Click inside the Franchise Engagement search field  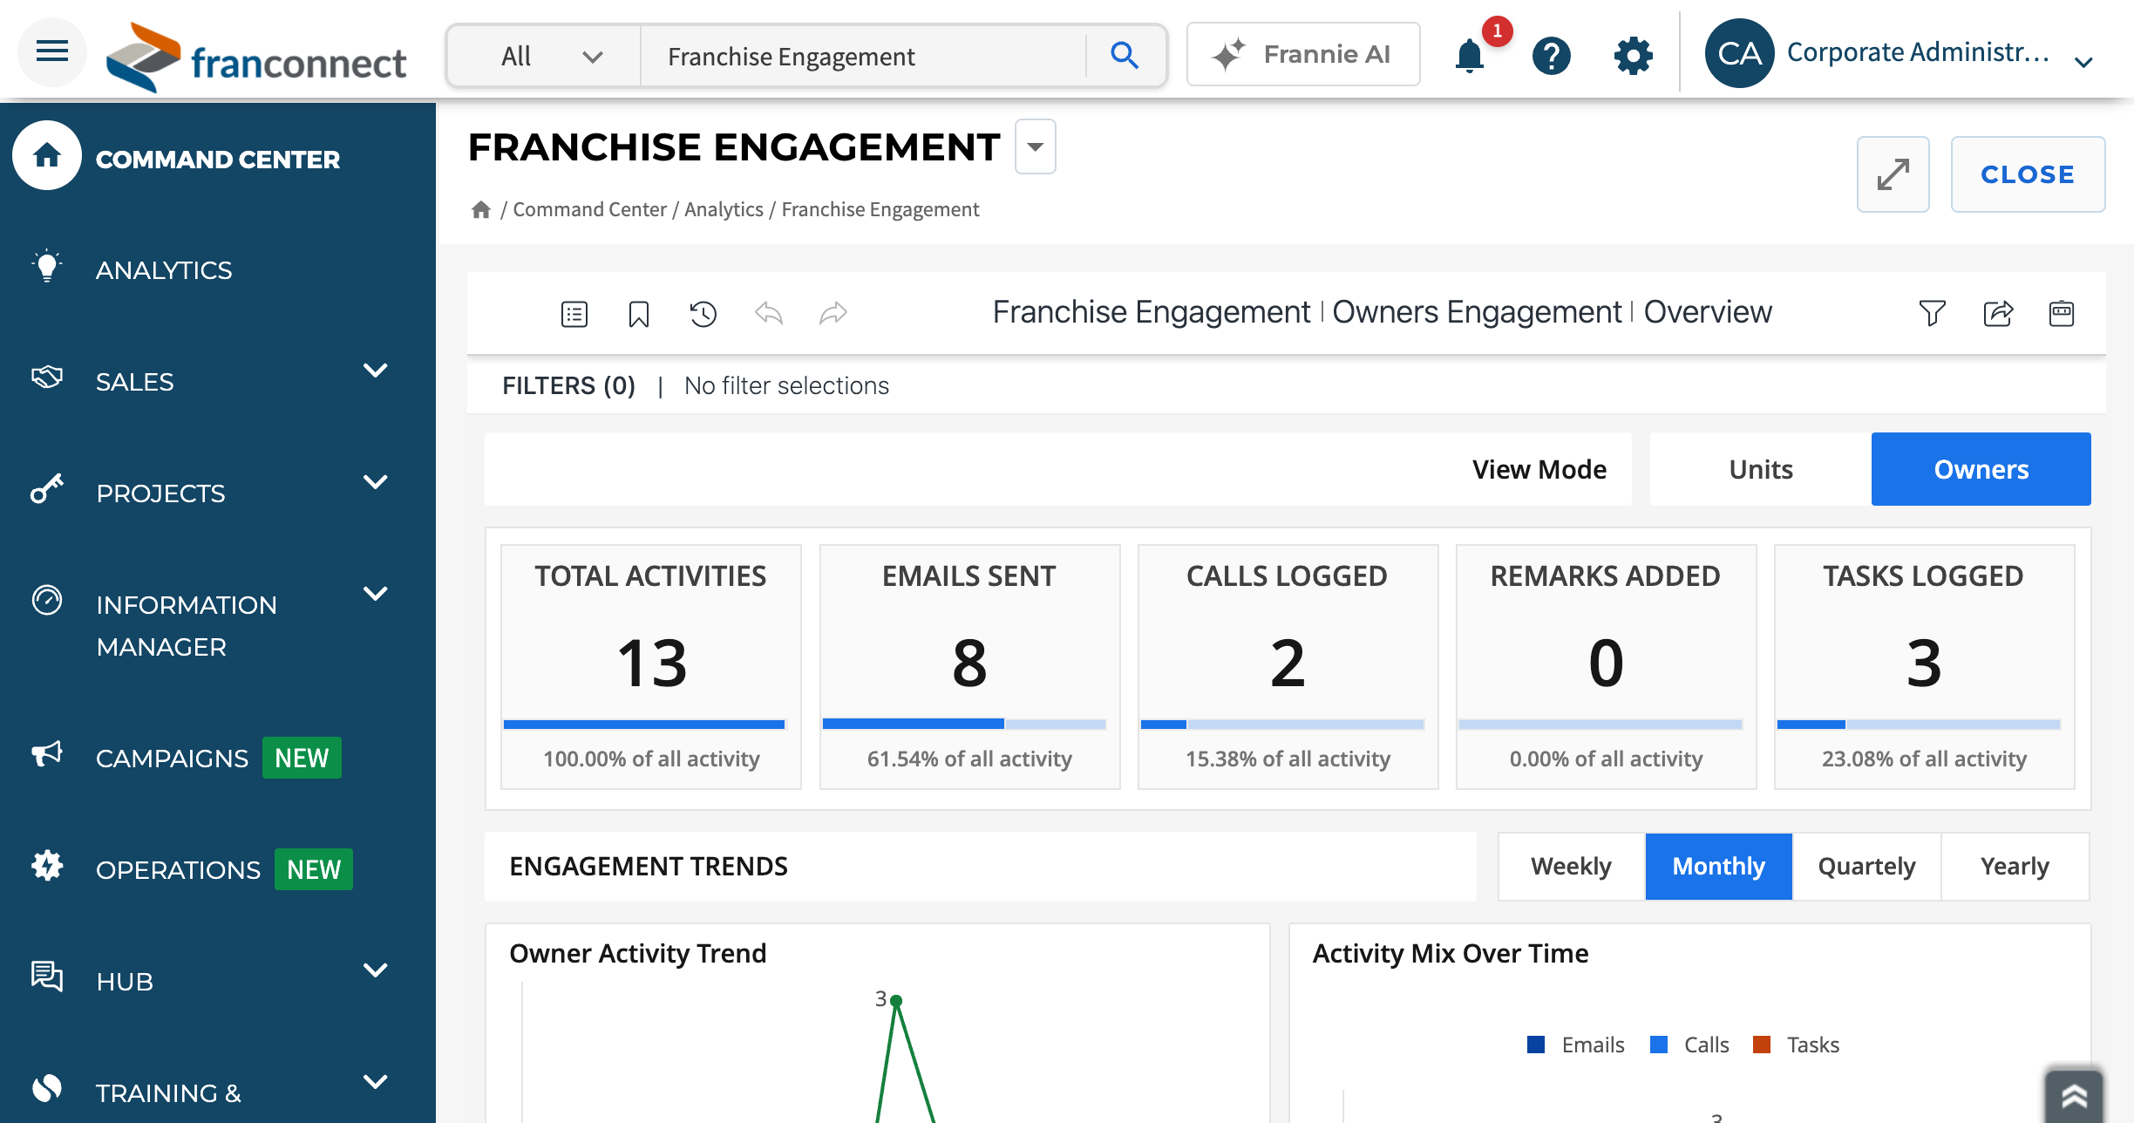point(863,57)
